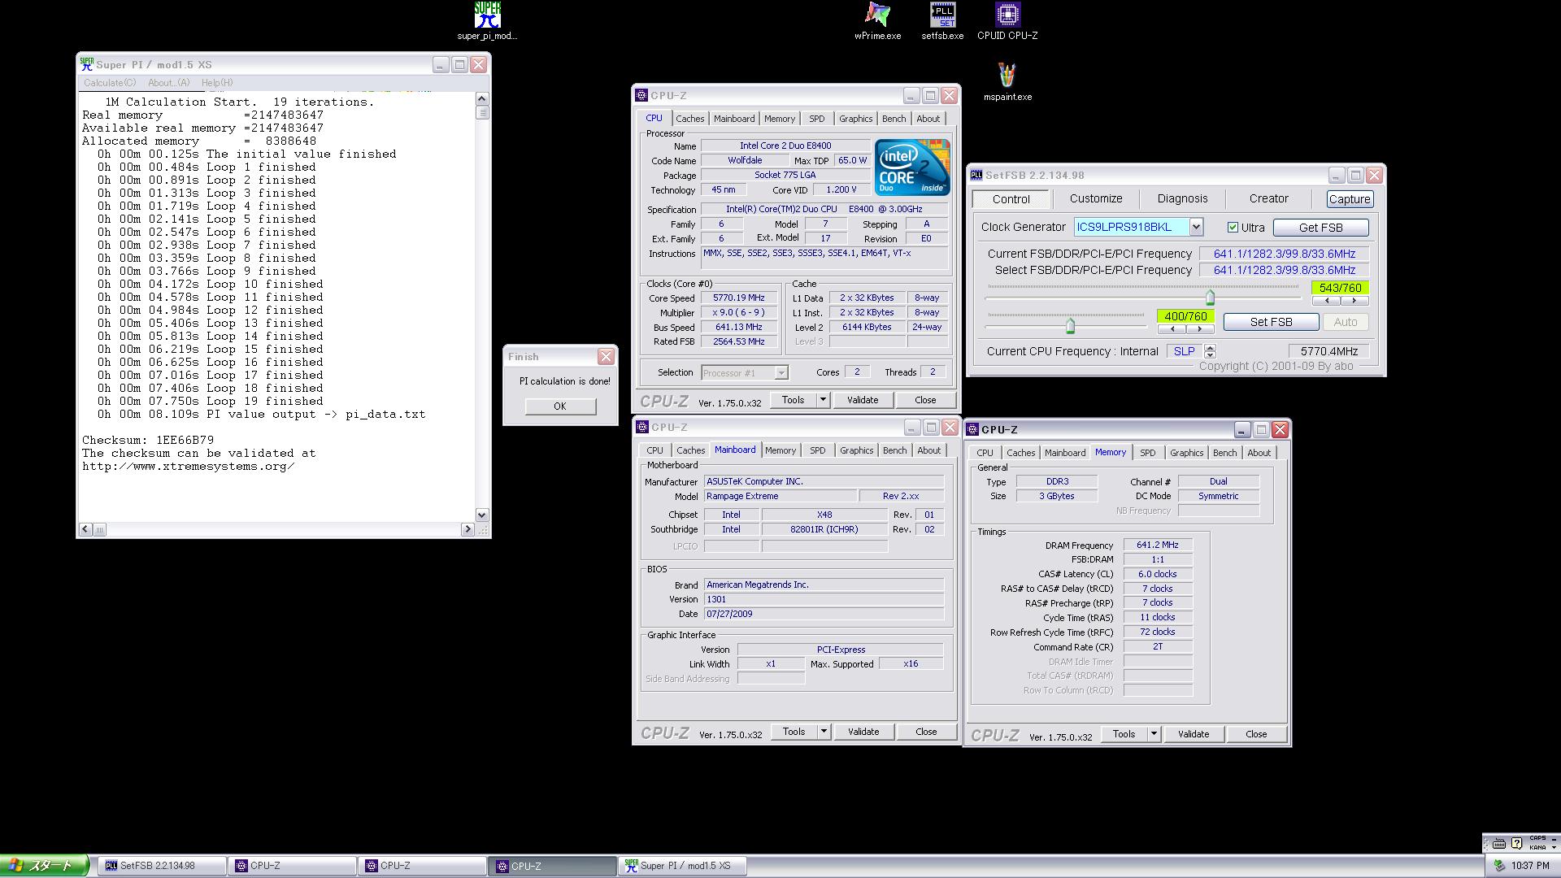The image size is (1561, 878).
Task: Open the Diagnosis tab in SetFSB
Action: 1182,198
